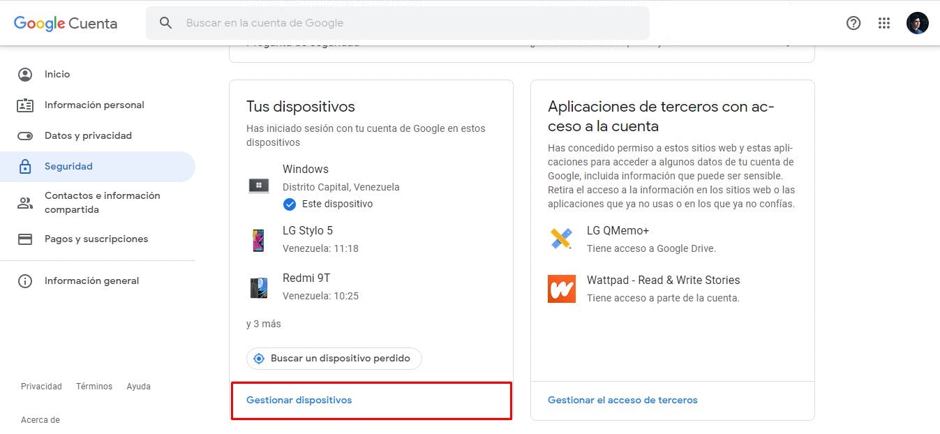This screenshot has width=940, height=434.
Task: Open the Google apps grid icon
Action: pos(884,23)
